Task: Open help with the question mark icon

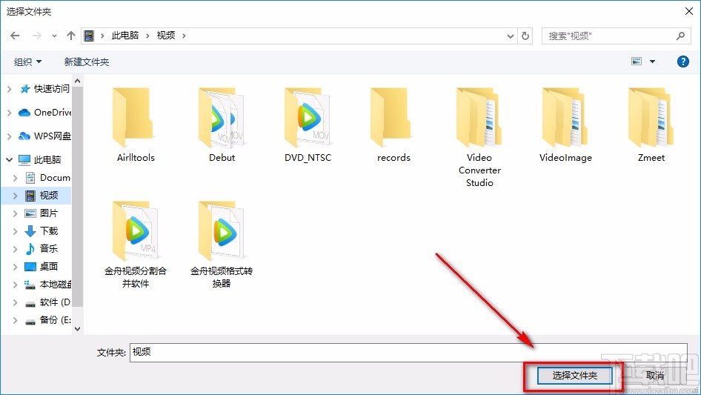Action: click(x=683, y=62)
